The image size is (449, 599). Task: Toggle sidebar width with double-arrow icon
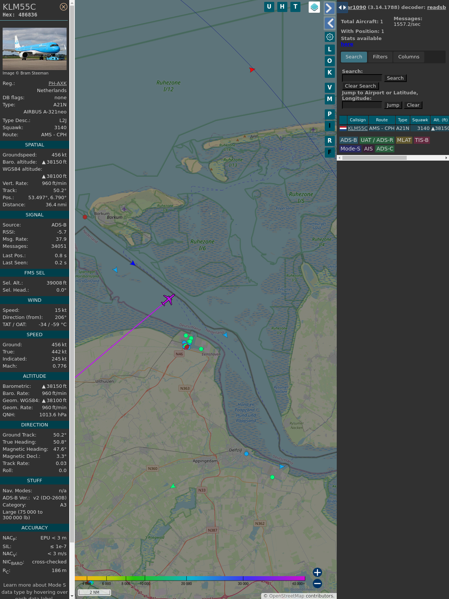342,7
